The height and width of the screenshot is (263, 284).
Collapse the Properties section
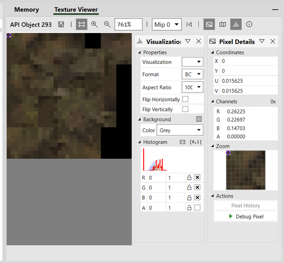[140, 53]
